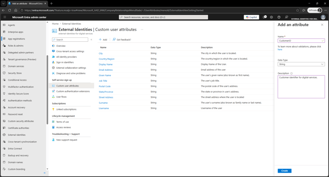Open Multifactor authentication
This screenshot has width=329, height=177.
point(21,87)
